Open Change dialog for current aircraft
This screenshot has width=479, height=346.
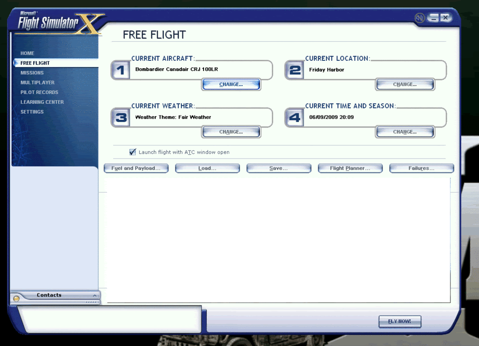tap(231, 85)
